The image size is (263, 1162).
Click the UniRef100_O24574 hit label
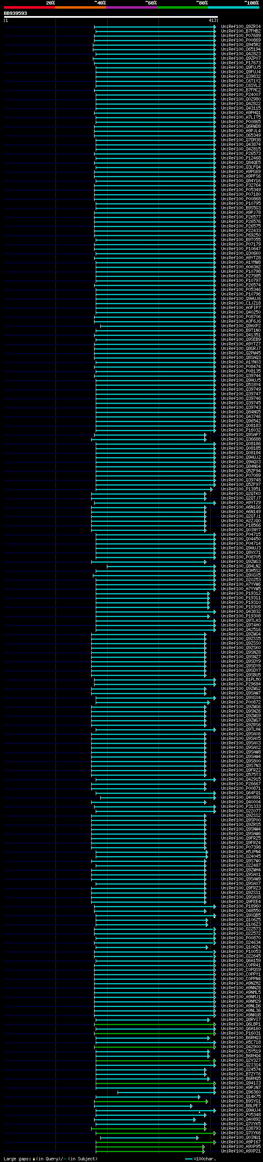241,1070
